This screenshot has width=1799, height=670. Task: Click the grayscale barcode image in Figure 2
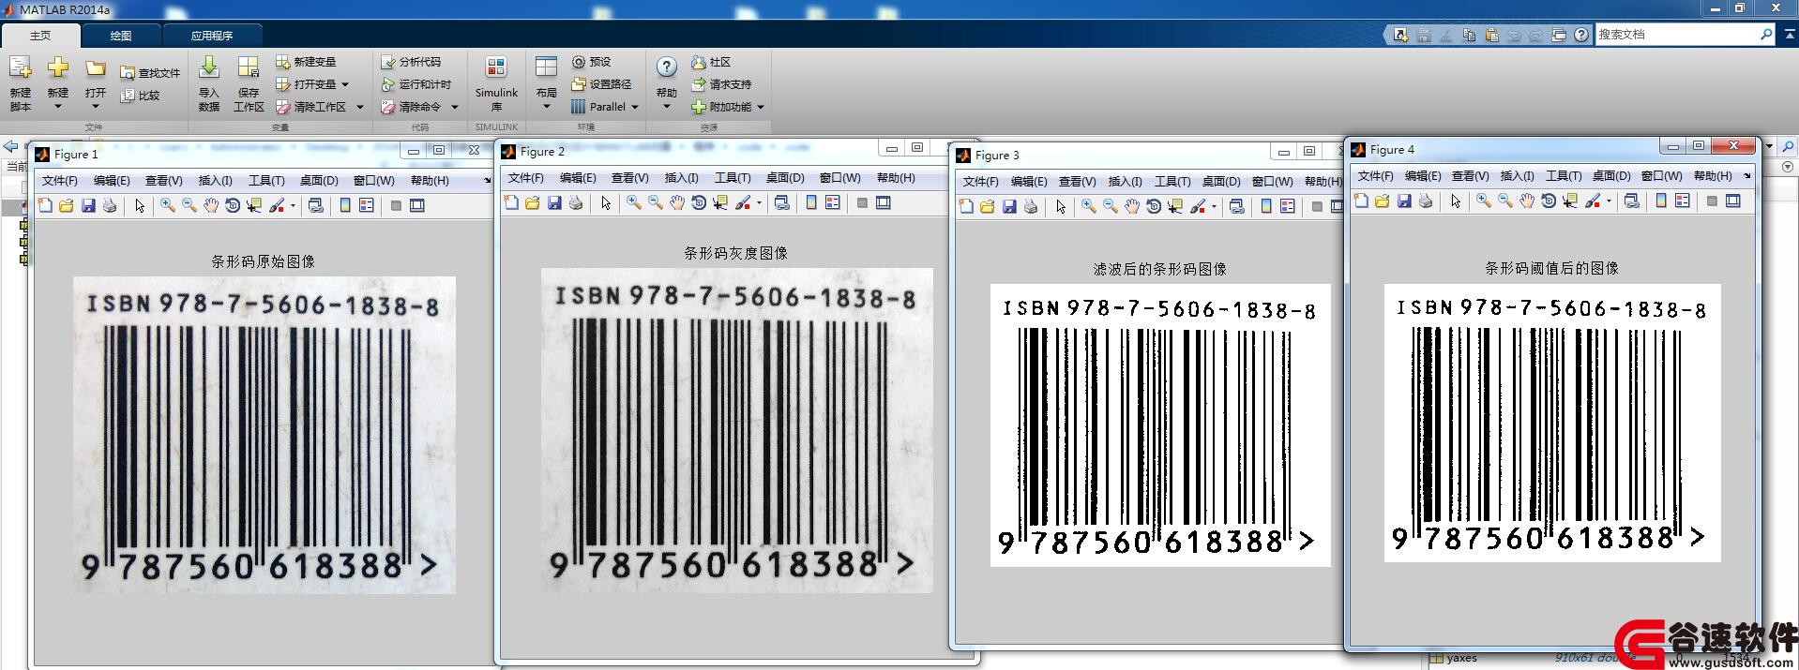737,430
